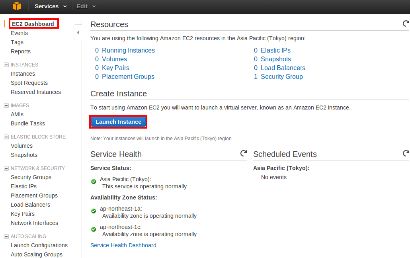
Task: Open Auto Scaling Groups in sidebar
Action: [x=37, y=254]
